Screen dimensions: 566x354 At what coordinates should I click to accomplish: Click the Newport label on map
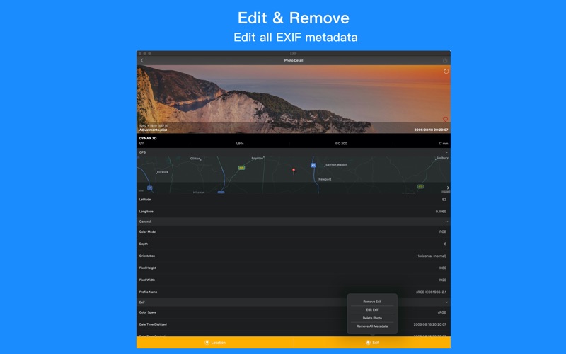325,179
